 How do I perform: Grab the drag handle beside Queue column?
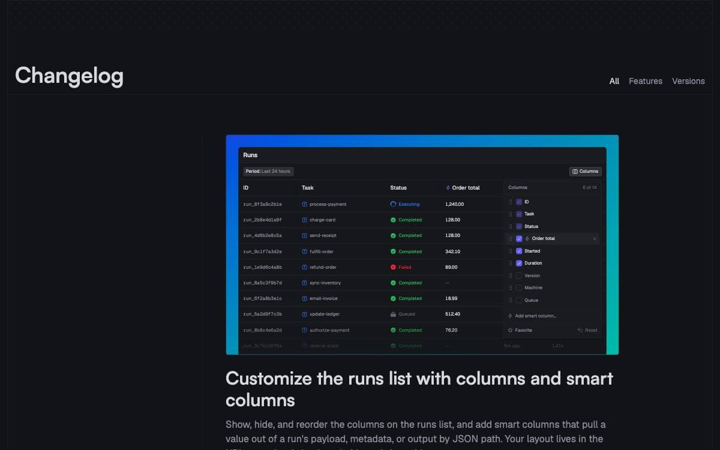coord(511,300)
